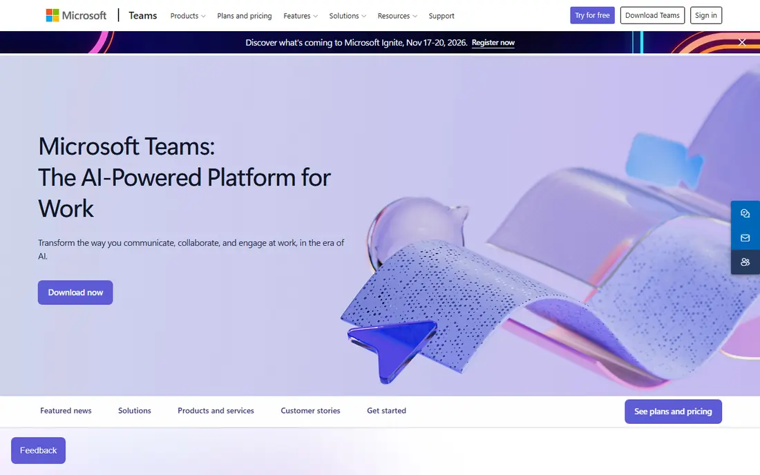760x475 pixels.
Task: Jump to Featured news section
Action: (66, 411)
